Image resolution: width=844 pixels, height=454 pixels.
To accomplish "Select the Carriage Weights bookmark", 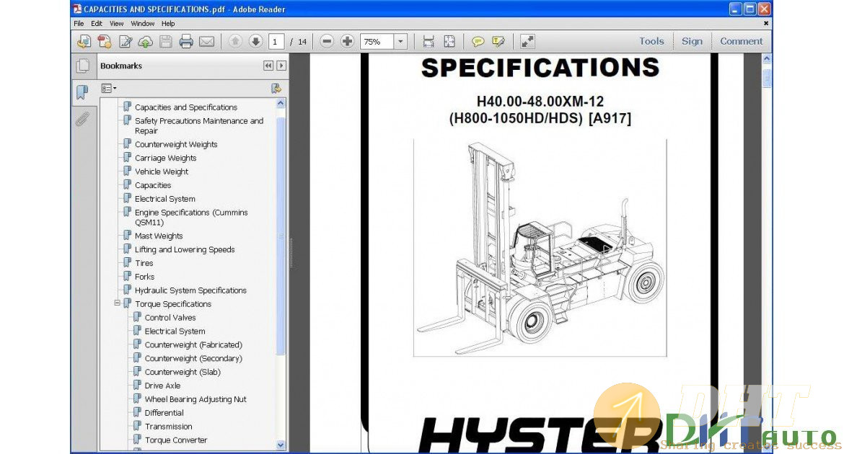I will [165, 158].
